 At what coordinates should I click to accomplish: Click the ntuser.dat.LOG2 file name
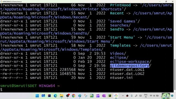coord(127,74)
